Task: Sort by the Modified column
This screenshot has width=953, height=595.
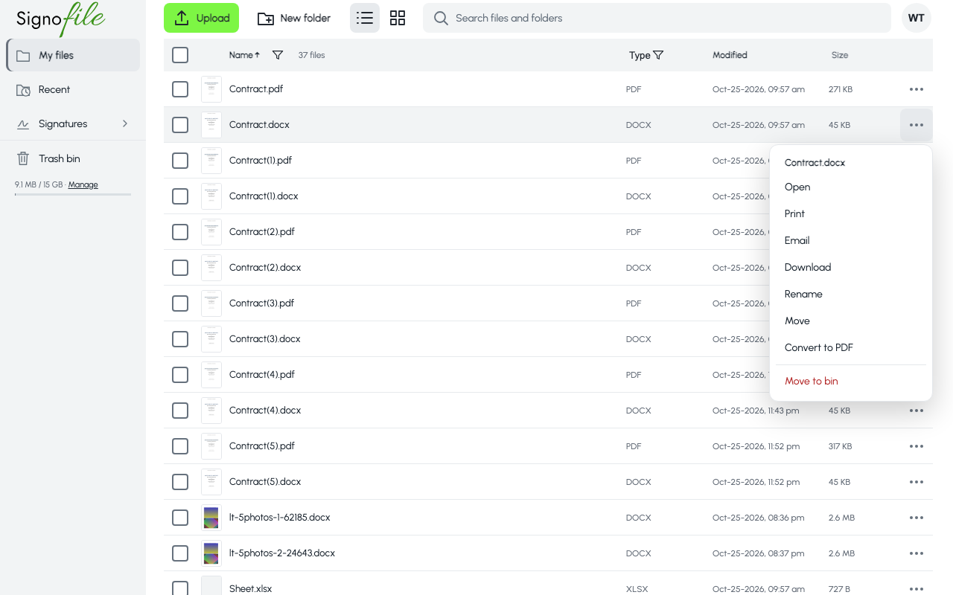Action: [x=730, y=55]
